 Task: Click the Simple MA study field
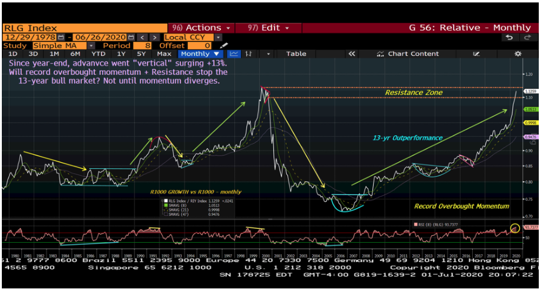(59, 45)
